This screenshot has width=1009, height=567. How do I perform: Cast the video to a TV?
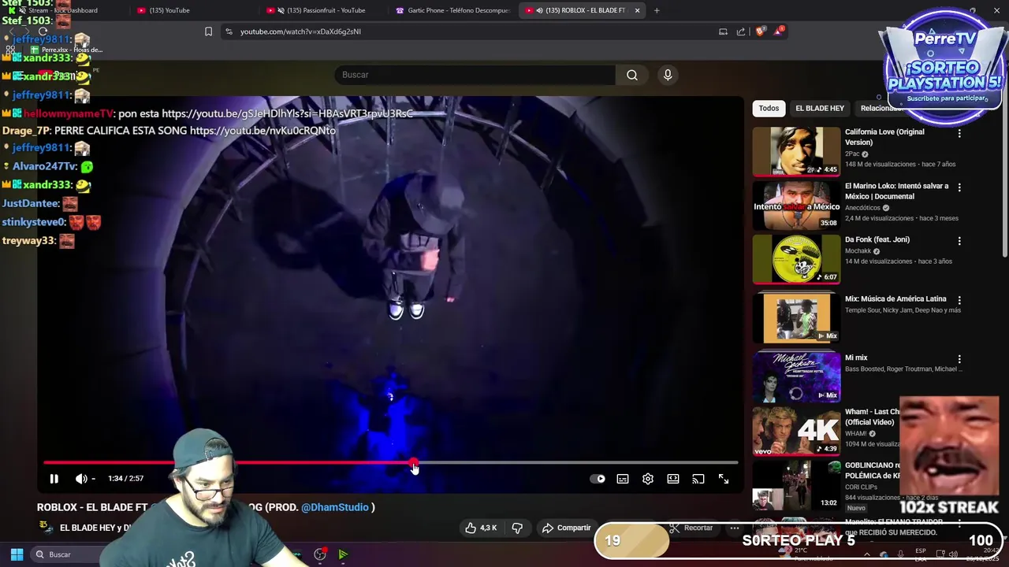(x=698, y=479)
